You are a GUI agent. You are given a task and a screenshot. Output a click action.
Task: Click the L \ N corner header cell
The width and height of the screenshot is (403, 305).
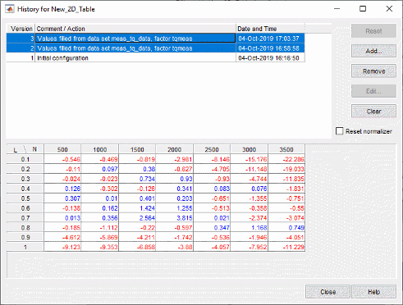click(25, 149)
